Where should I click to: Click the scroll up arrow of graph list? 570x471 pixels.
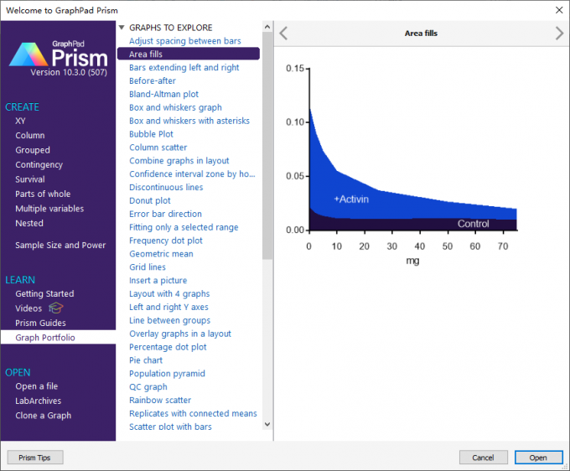(267, 27)
